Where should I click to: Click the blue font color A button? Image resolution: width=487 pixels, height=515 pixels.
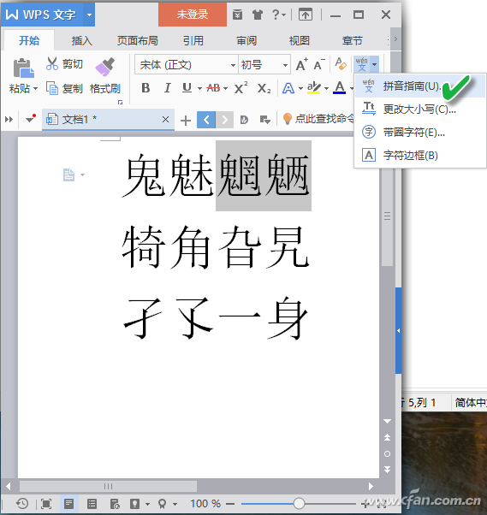340,88
